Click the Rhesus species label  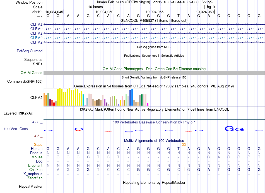coord(36,153)
